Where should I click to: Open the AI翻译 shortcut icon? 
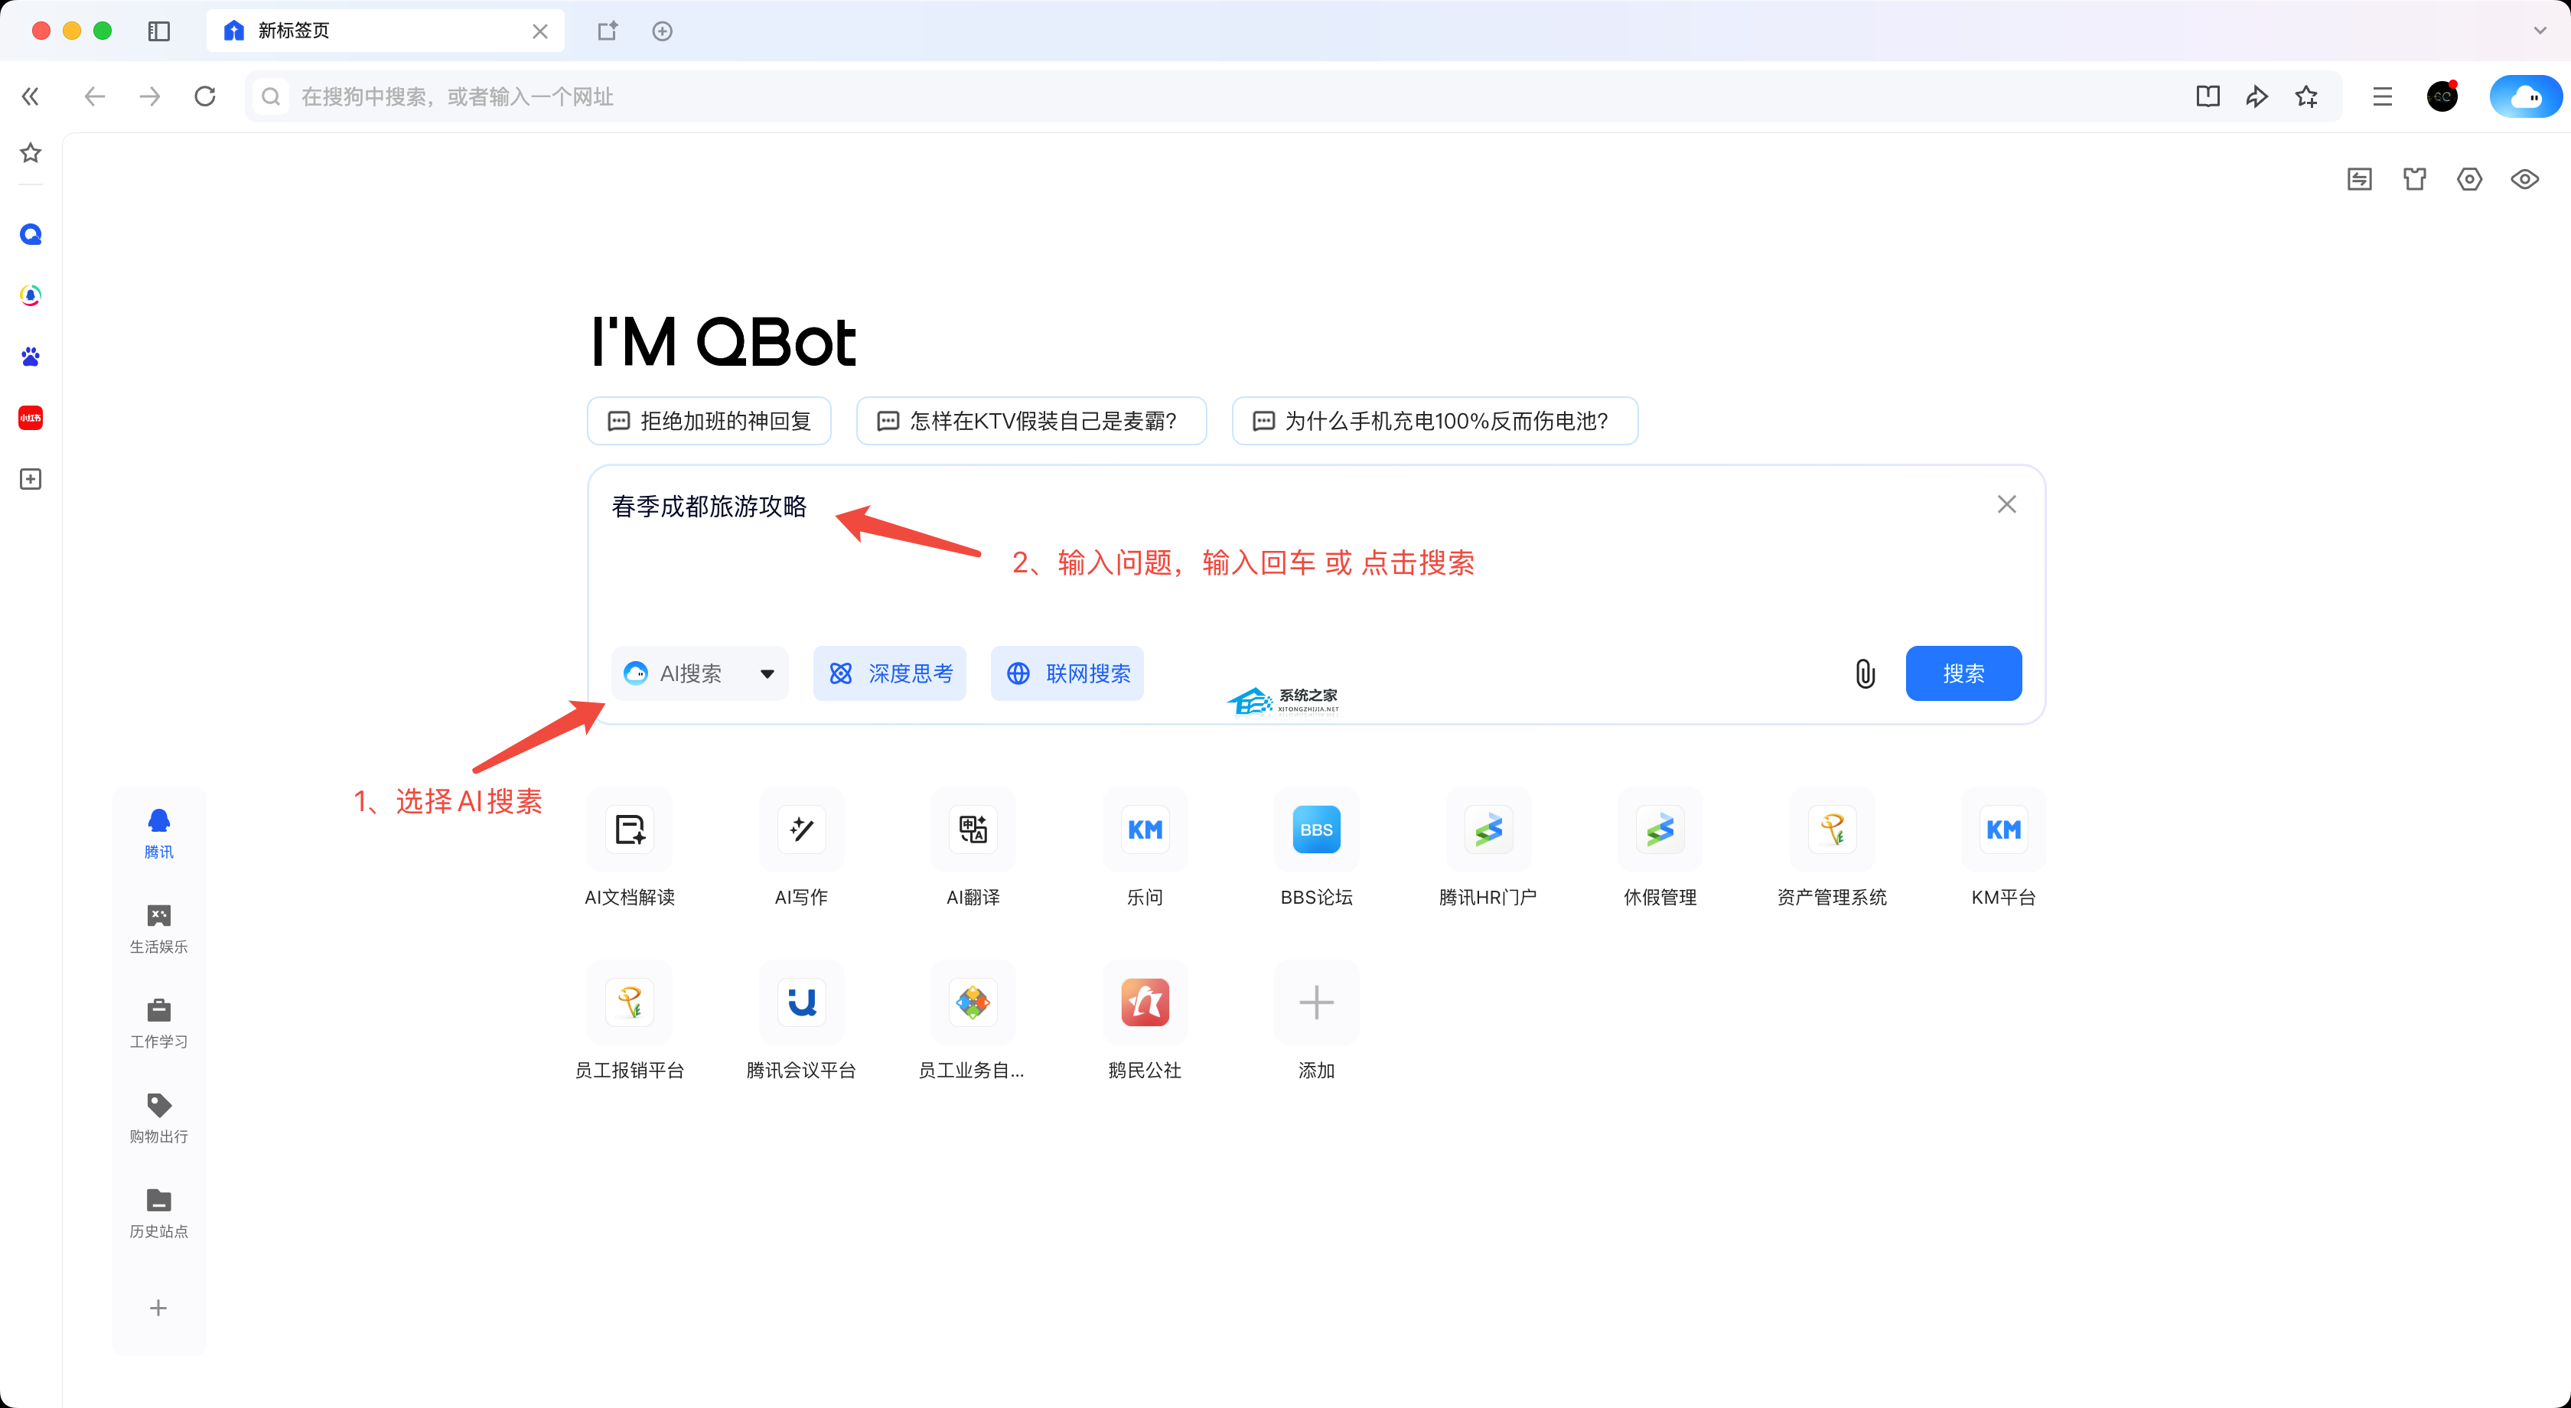point(973,829)
